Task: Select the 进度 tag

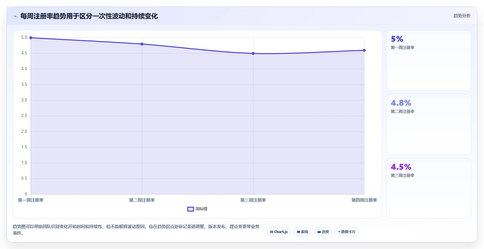Action: coord(323,232)
